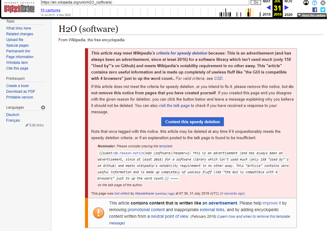The image size is (327, 231).
Task: Click Contest this speedy deletion button
Action: (193, 122)
